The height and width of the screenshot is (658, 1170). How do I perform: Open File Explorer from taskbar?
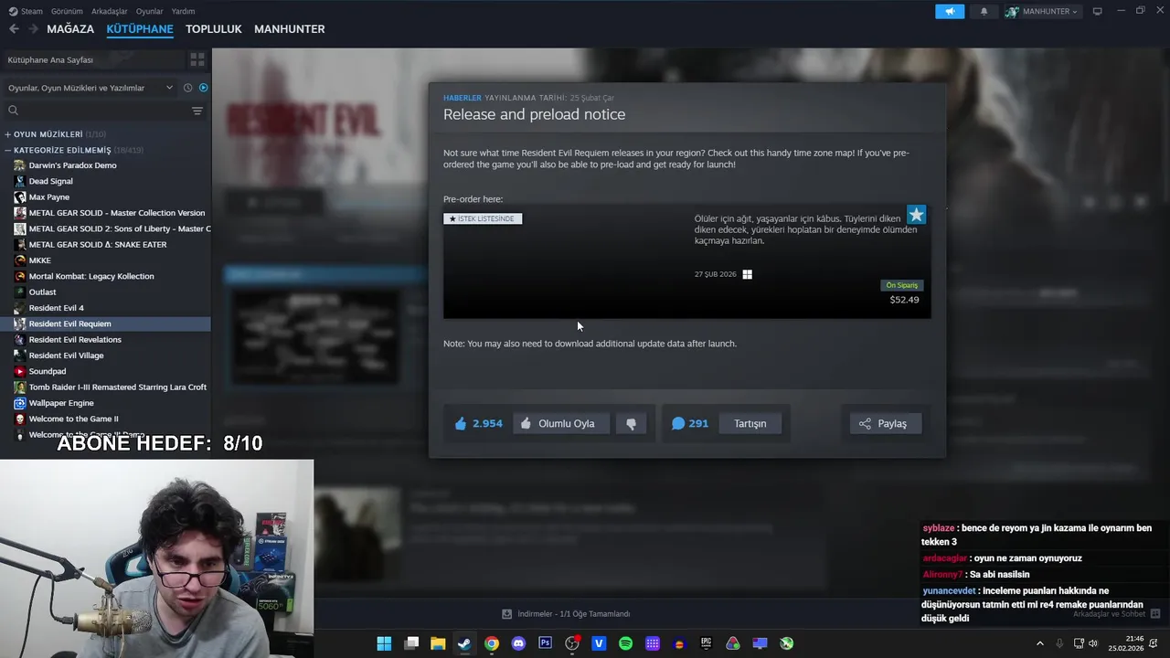(x=438, y=643)
